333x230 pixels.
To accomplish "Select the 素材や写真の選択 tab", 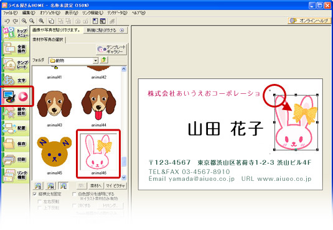I will coord(48,40).
